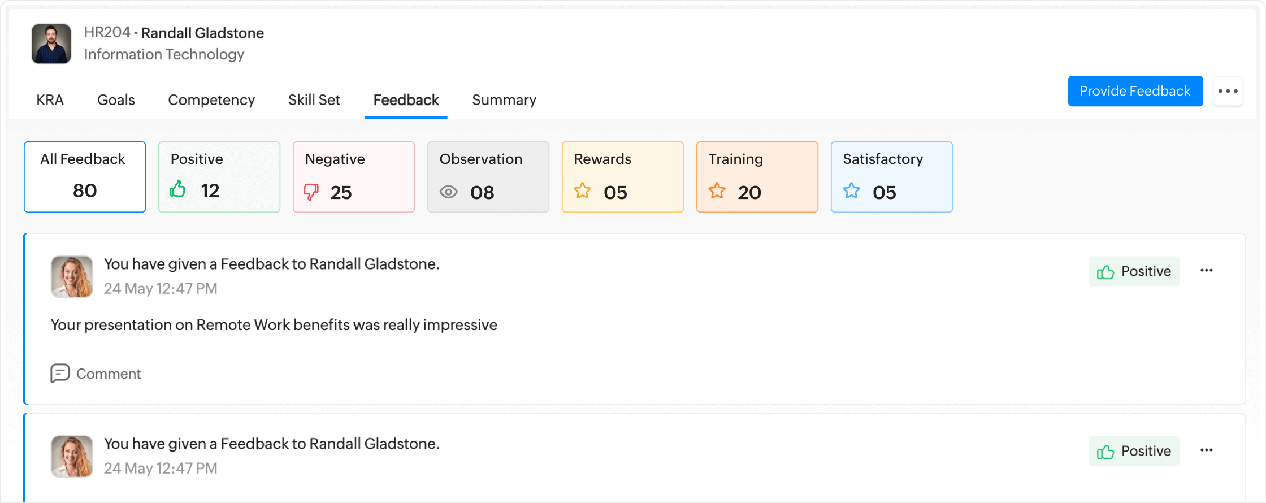Screen dimensions: 1266x503
Task: Toggle the Training feedback filter
Action: coord(757,176)
